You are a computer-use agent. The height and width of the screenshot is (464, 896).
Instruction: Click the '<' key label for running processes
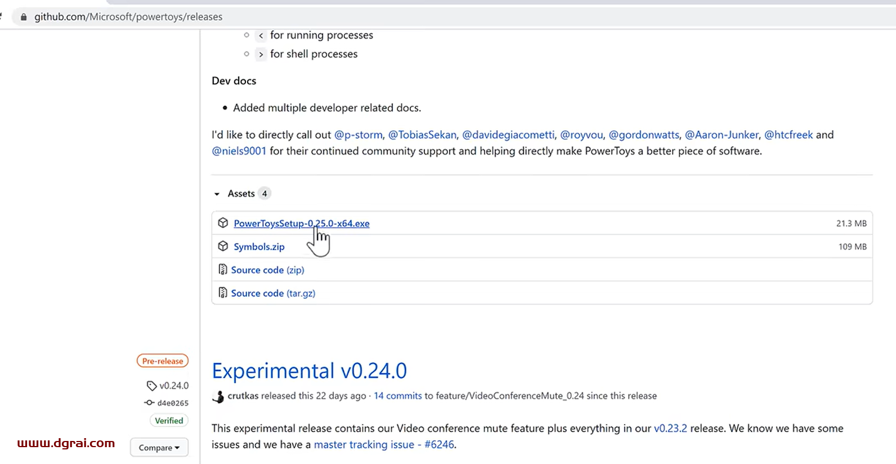(x=261, y=36)
